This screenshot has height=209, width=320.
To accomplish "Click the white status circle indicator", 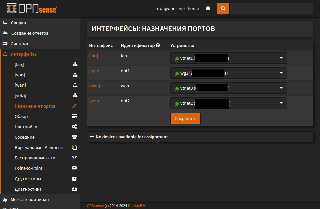I will 208,9.
